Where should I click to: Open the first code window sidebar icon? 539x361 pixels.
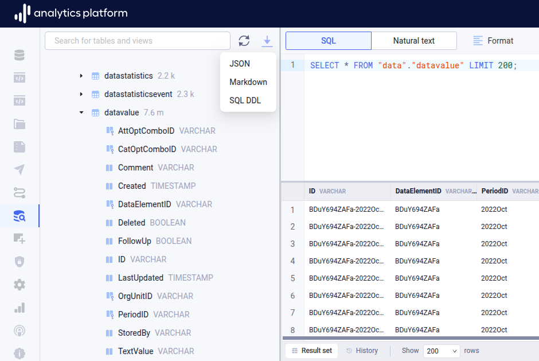point(19,78)
